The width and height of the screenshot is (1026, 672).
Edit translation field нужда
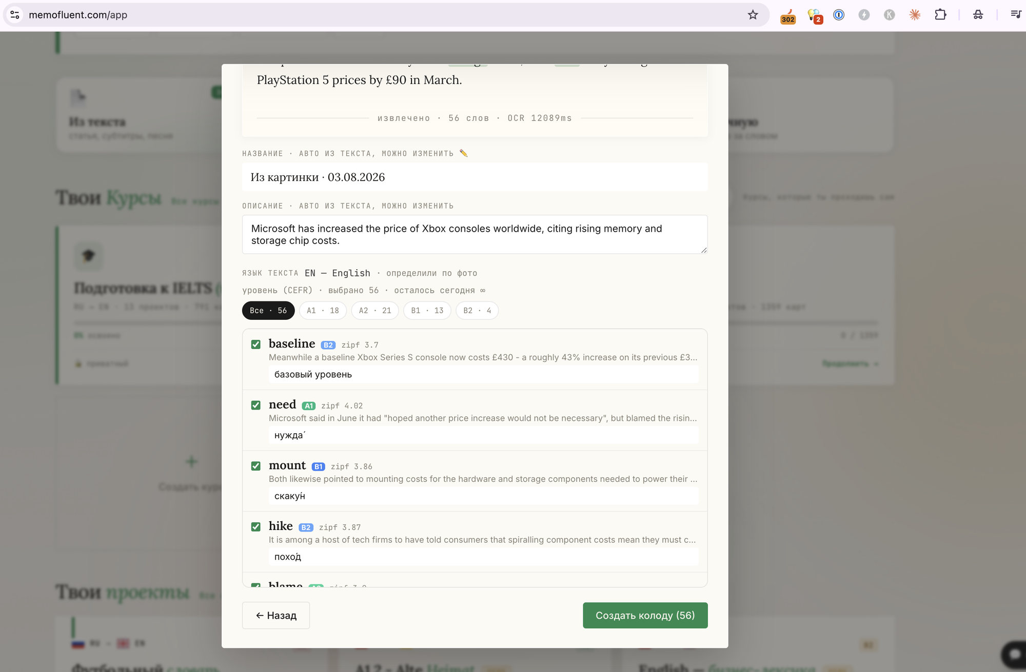point(483,435)
